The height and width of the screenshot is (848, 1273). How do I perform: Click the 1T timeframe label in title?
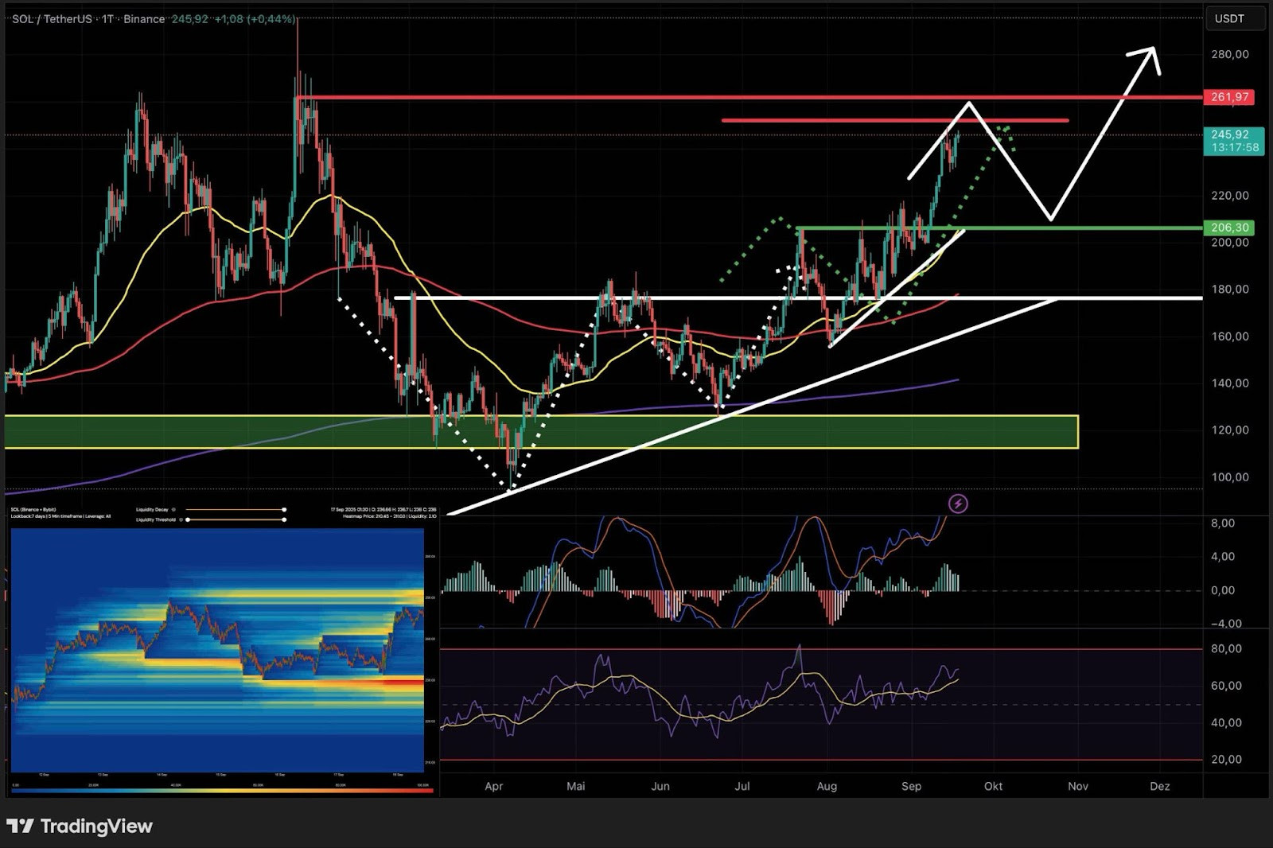click(107, 19)
